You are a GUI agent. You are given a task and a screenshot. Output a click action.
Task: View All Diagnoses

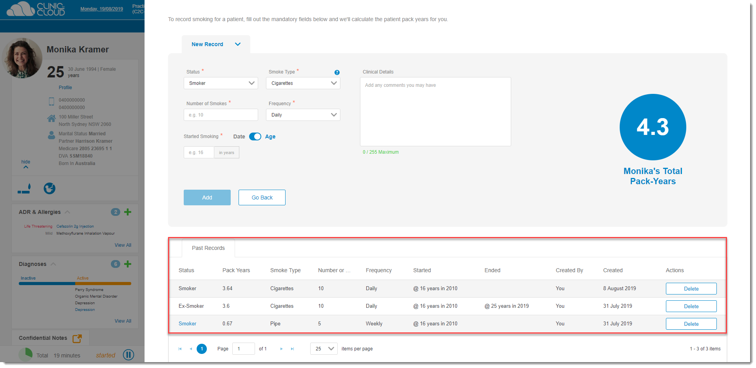click(x=123, y=321)
